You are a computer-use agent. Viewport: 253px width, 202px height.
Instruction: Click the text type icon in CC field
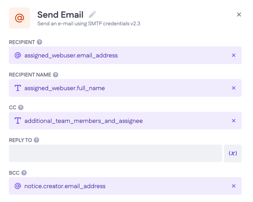18,121
